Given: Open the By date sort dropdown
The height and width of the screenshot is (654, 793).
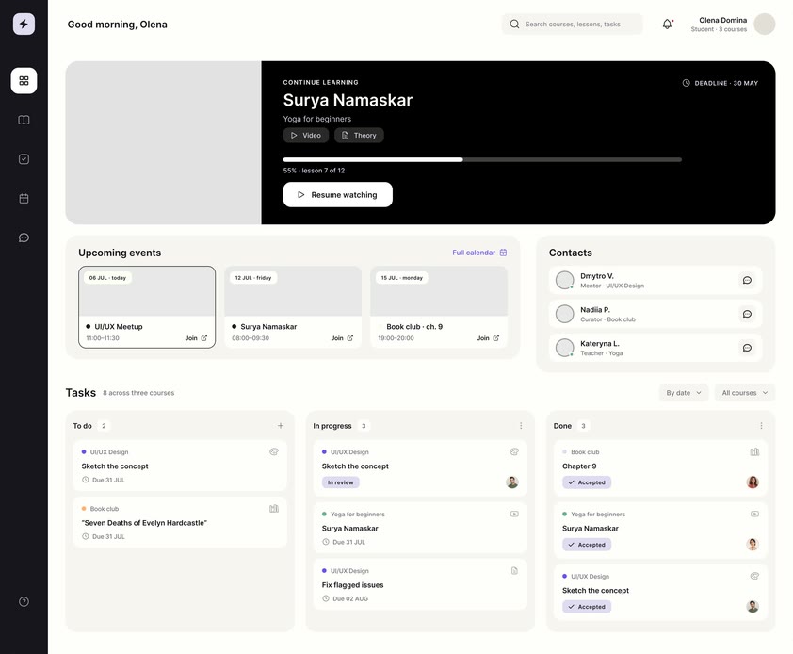Looking at the screenshot, I should tap(684, 392).
